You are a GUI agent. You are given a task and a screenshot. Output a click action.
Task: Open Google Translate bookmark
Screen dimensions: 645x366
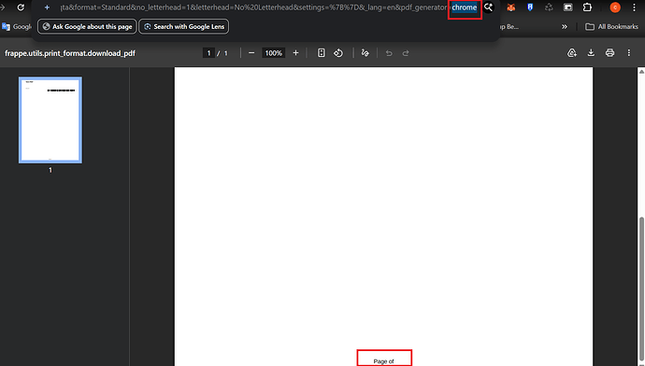pos(16,27)
